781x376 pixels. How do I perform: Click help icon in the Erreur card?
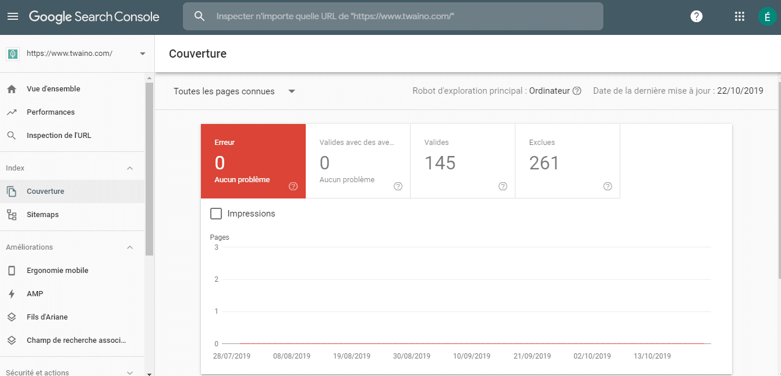coord(293,186)
